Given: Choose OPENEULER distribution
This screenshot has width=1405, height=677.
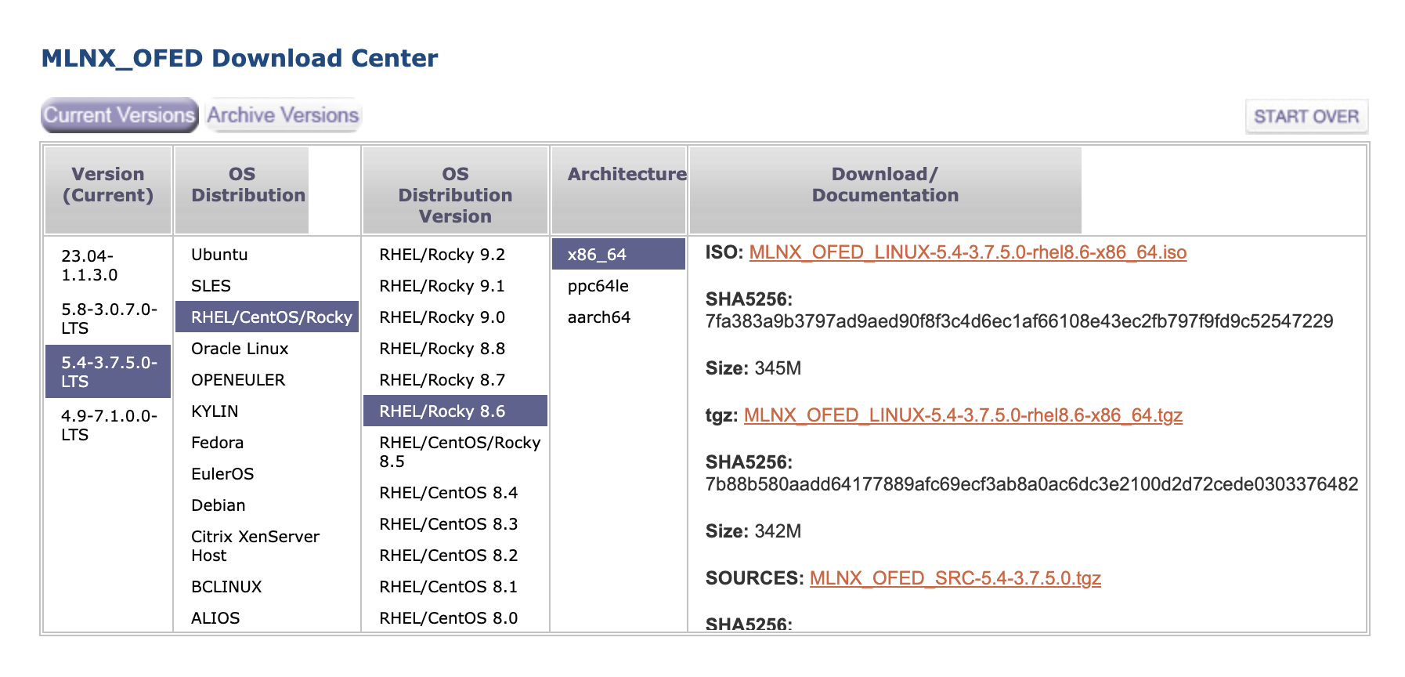Looking at the screenshot, I should coord(267,379).
